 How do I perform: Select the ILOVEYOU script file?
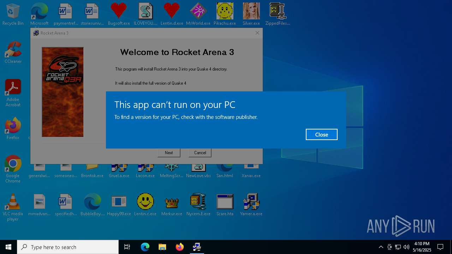(145, 14)
